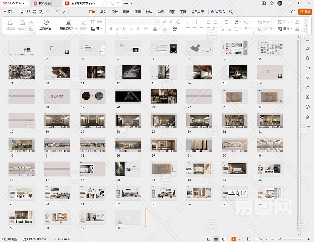Click the save icon in quick toolbar
314x242 pixels.
click(x=22, y=12)
